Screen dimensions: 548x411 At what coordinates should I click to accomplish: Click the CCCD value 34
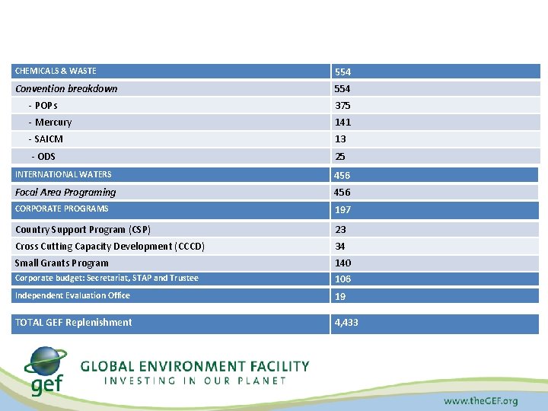(x=340, y=247)
